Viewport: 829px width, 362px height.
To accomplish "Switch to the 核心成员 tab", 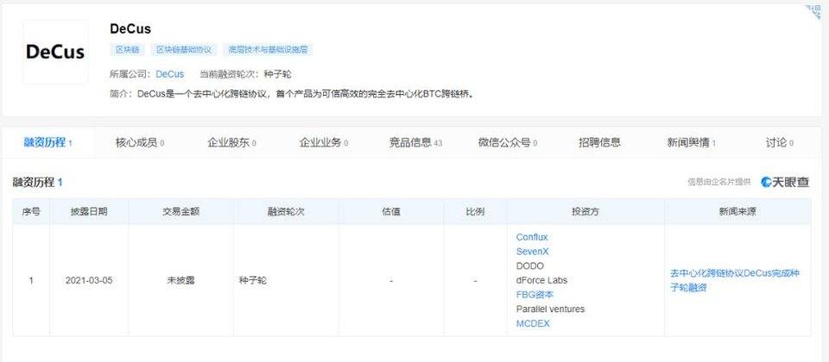I will 140,142.
